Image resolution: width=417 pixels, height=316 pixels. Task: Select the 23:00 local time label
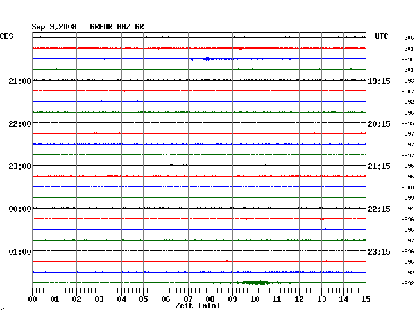click(x=20, y=166)
